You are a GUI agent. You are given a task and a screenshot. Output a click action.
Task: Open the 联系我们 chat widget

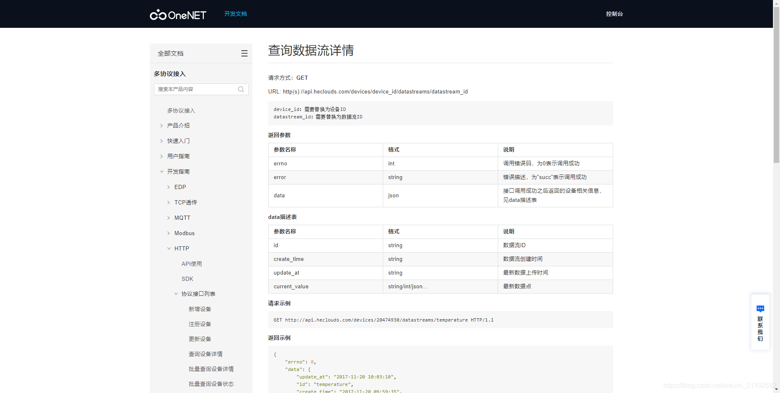[760, 322]
